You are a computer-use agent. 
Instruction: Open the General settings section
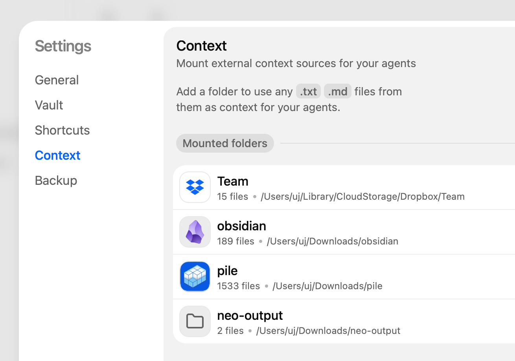pyautogui.click(x=57, y=80)
